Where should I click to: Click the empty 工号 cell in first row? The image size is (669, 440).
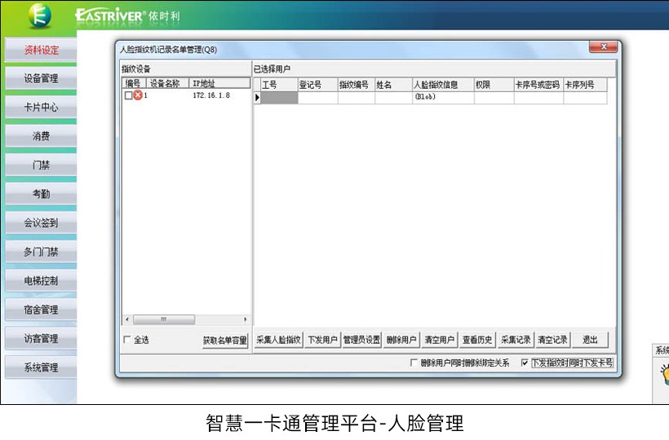click(278, 98)
